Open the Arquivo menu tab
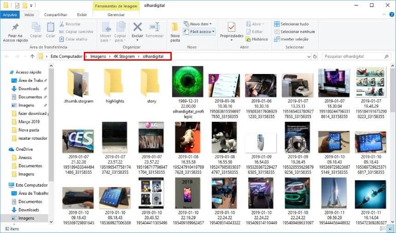This screenshot has width=396, height=233. (x=10, y=15)
